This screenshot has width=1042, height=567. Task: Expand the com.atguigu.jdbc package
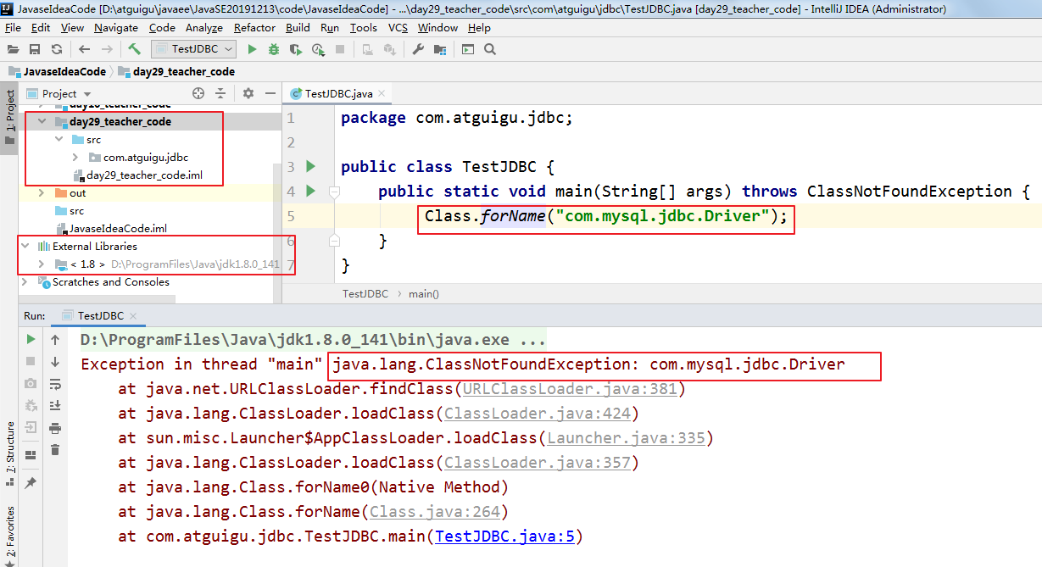click(75, 157)
